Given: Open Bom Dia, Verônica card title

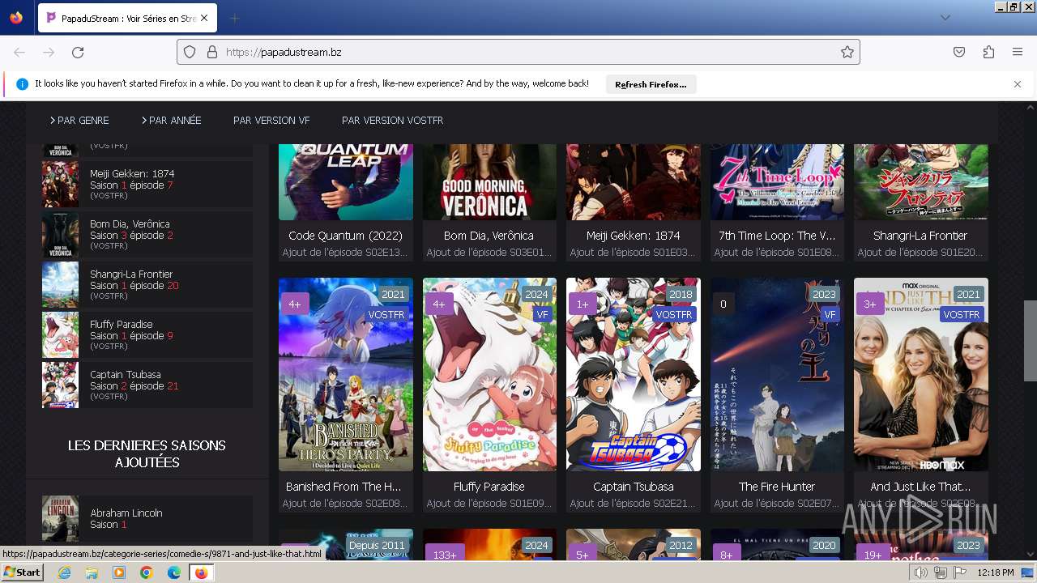Looking at the screenshot, I should pos(489,236).
